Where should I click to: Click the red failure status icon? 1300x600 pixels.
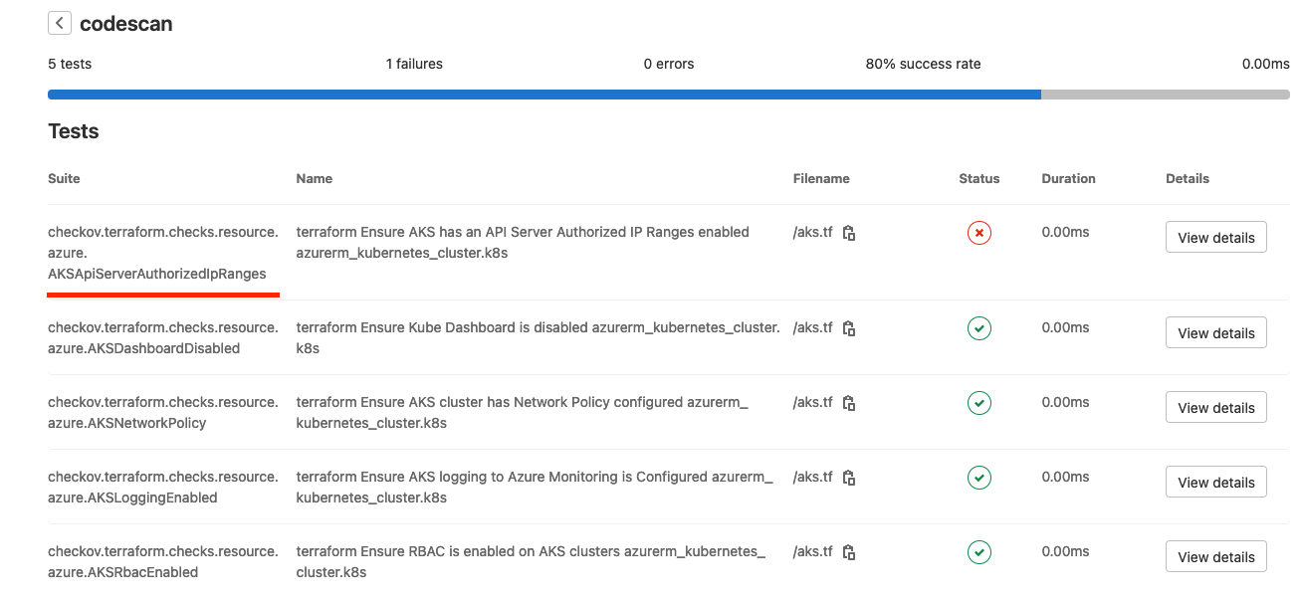[x=978, y=232]
